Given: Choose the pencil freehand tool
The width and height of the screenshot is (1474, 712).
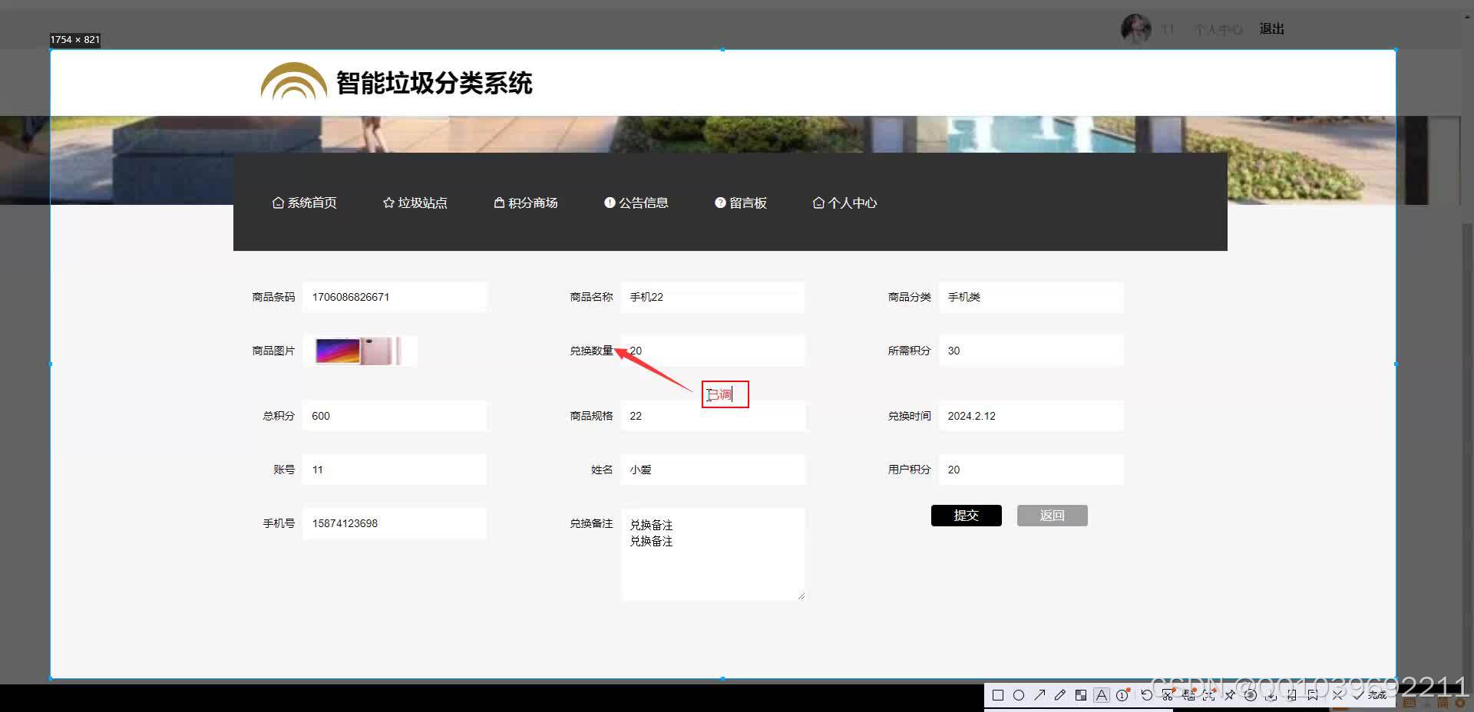Looking at the screenshot, I should pyautogui.click(x=1060, y=694).
